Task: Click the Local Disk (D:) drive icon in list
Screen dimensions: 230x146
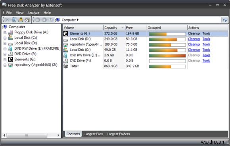Action: tap(65, 40)
